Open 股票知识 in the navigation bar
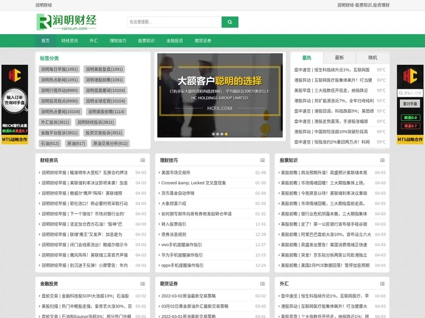Image resolution: width=425 pixels, height=318 pixels. pyautogui.click(x=146, y=41)
